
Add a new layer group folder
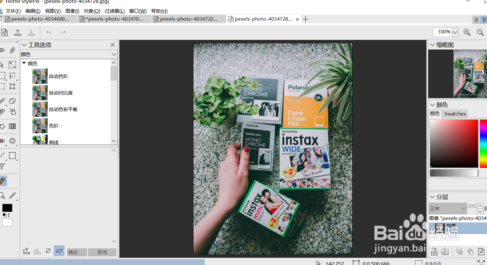point(445,252)
